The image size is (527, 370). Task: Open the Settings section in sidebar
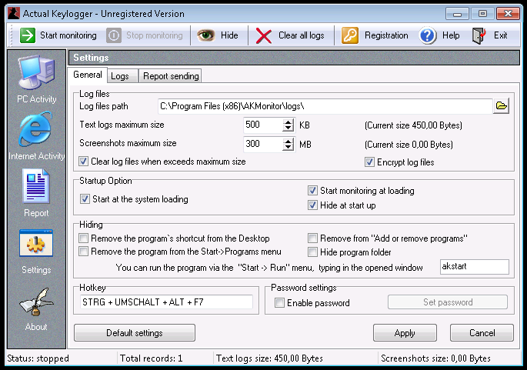tap(36, 252)
